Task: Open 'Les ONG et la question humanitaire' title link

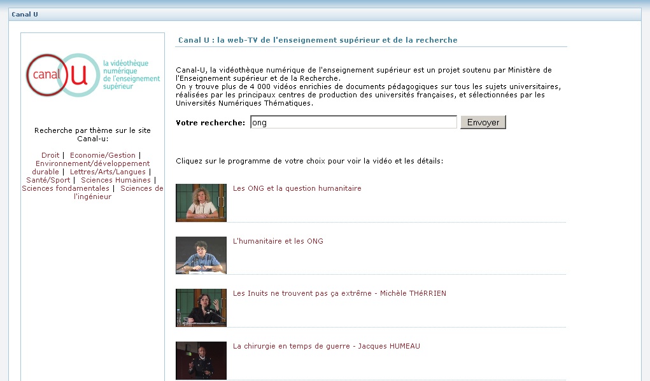Action: pyautogui.click(x=297, y=188)
